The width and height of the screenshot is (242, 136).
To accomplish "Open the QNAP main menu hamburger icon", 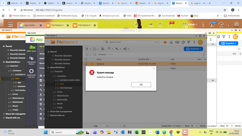I will click(x=11, y=25).
